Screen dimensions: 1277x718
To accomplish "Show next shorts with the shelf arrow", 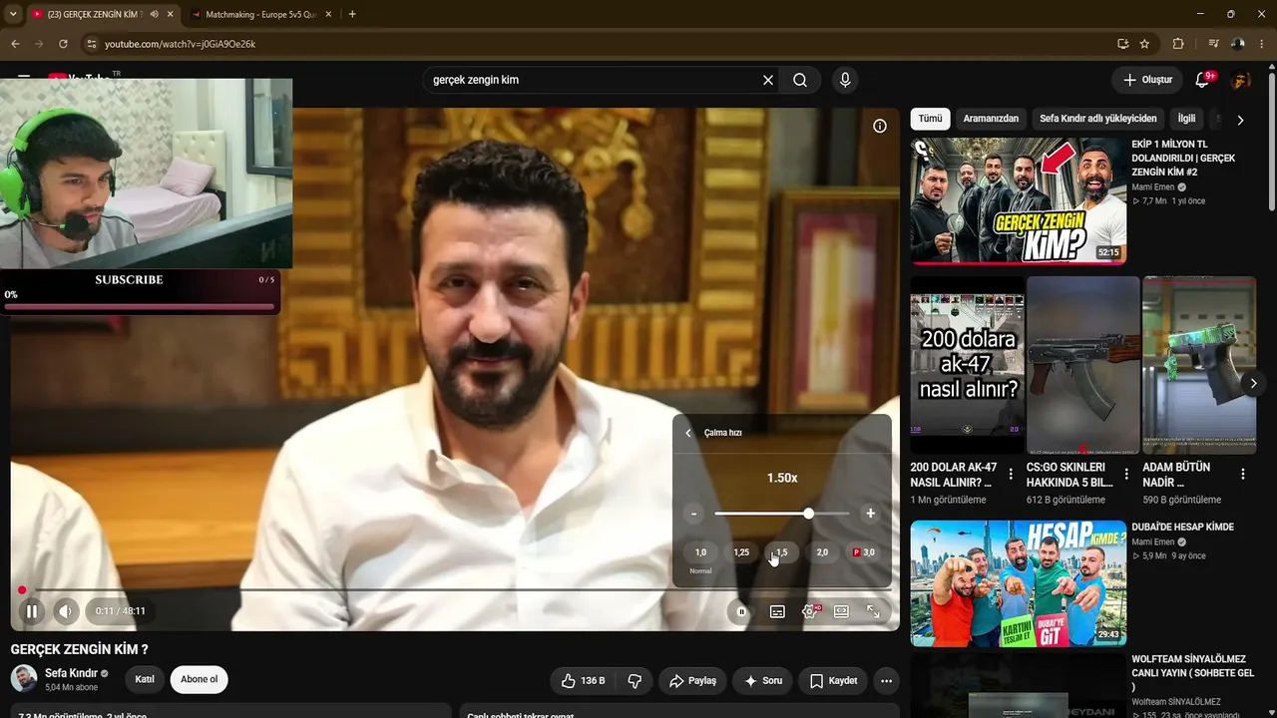I will pyautogui.click(x=1253, y=383).
